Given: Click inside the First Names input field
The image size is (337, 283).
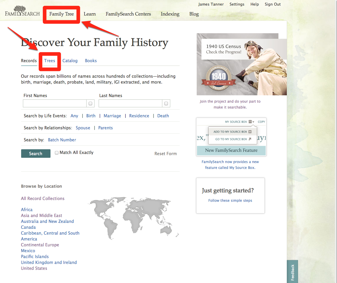Looking at the screenshot, I should click(55, 103).
